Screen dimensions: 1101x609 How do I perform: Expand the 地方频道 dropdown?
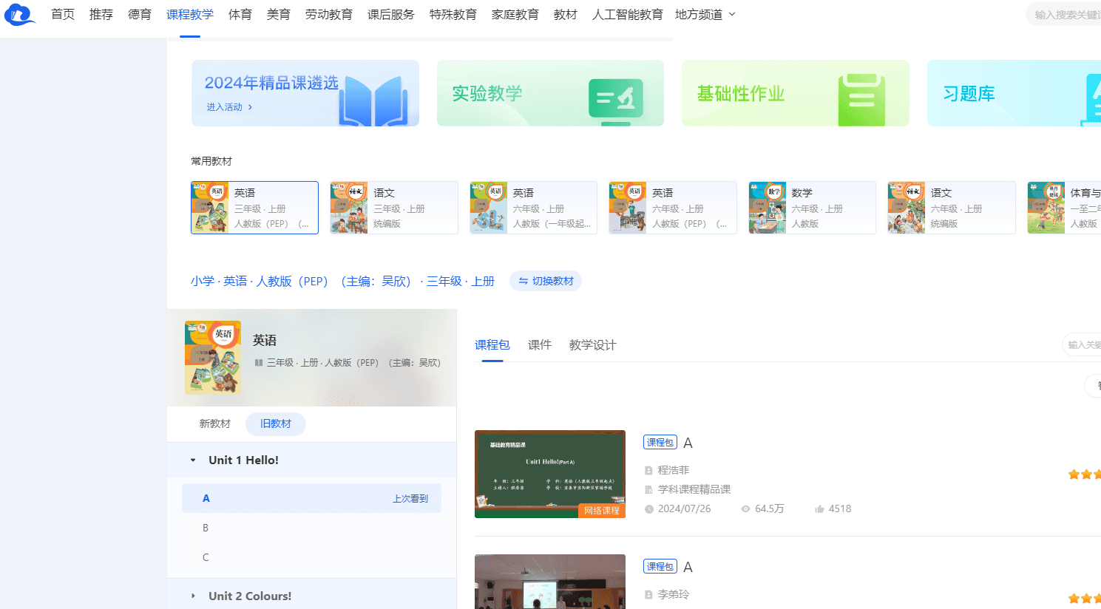[705, 15]
